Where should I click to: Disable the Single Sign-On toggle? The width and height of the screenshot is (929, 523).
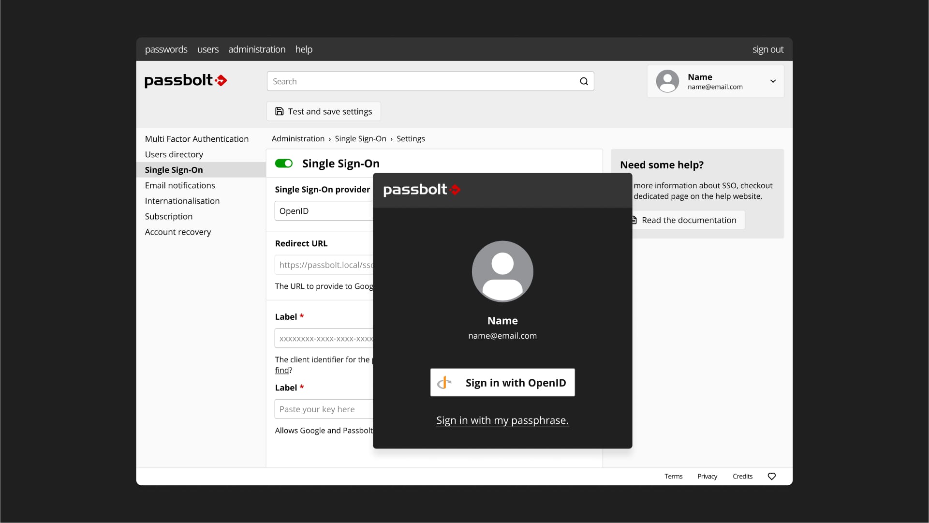(x=284, y=164)
